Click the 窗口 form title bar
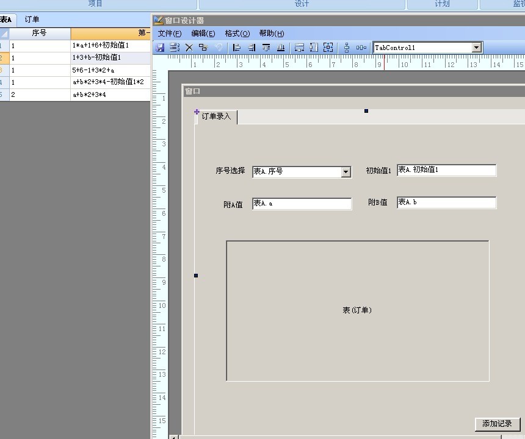This screenshot has height=439, width=525. [354, 91]
